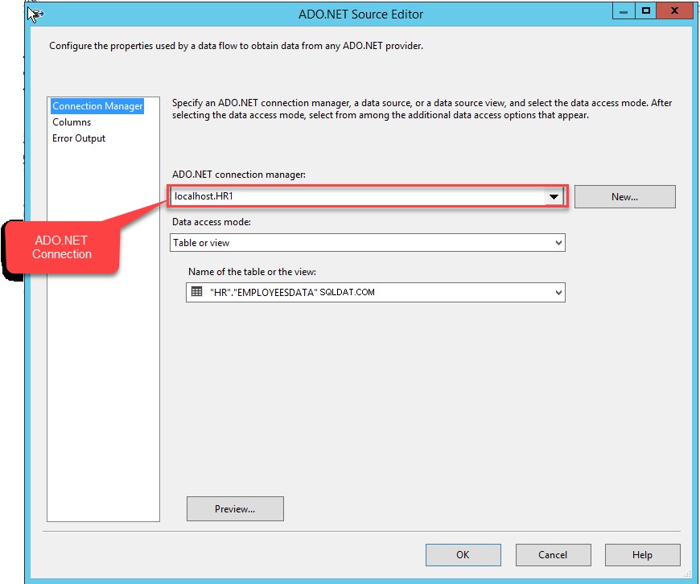Click the "Data access mode:" label
Screen dimensions: 700x584
pos(212,222)
